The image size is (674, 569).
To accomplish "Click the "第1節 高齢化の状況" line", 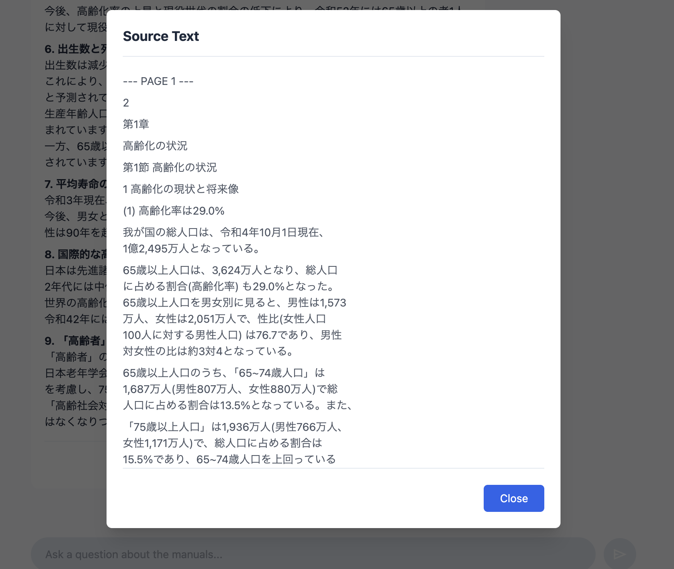I will pyautogui.click(x=170, y=167).
